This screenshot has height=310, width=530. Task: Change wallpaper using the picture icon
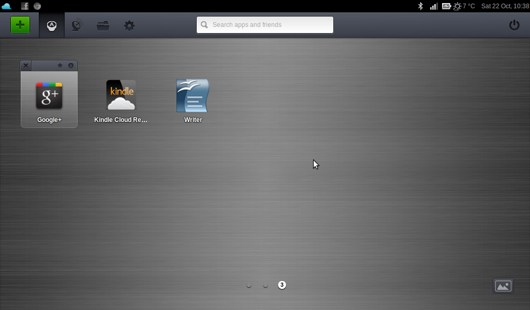click(x=503, y=286)
